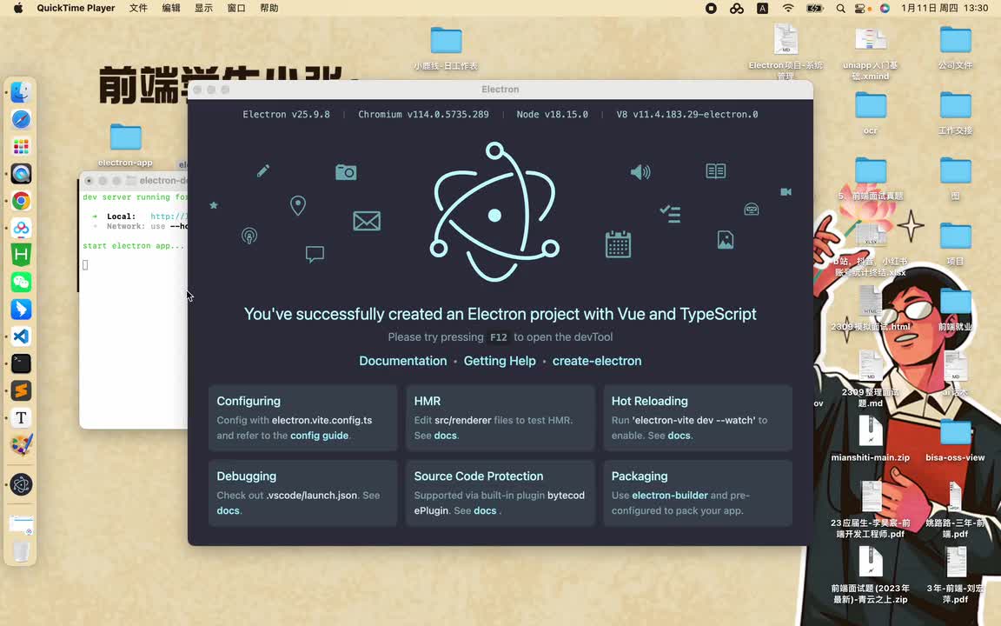The width and height of the screenshot is (1001, 626).
Task: Select the 2309模拟面试.html file
Action: point(871,309)
